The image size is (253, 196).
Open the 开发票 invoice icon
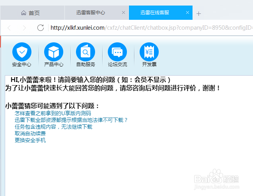(x=149, y=52)
